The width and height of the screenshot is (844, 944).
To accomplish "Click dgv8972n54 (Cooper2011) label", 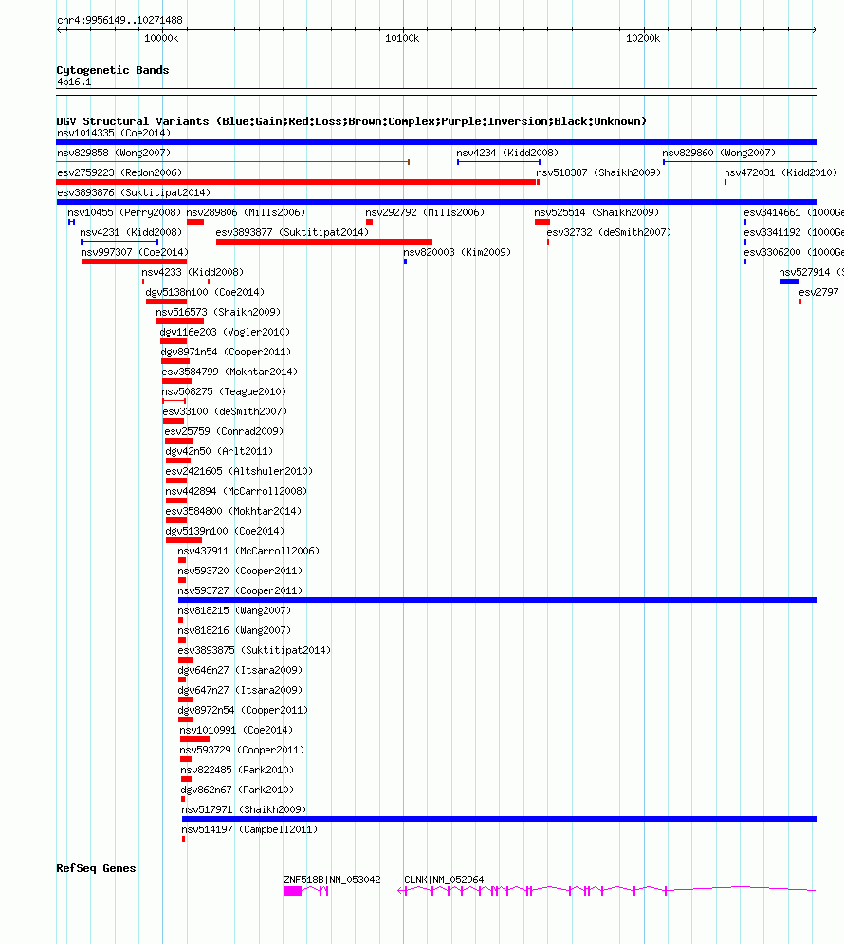I will pos(243,710).
